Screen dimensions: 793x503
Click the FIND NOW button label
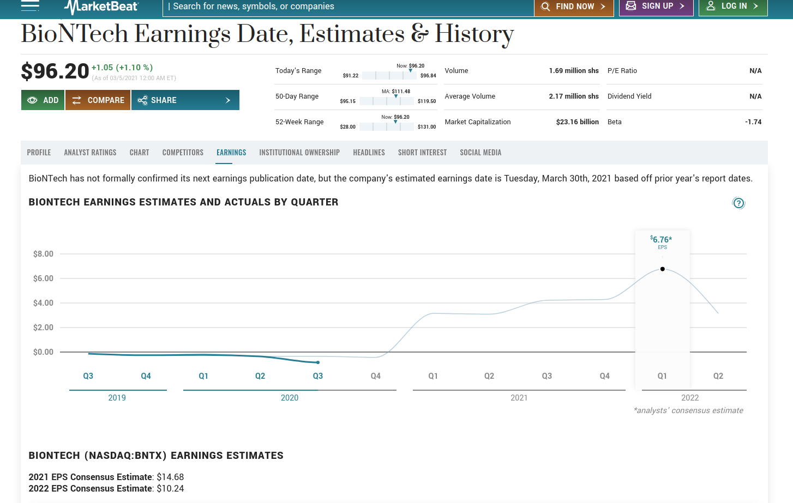click(x=575, y=7)
